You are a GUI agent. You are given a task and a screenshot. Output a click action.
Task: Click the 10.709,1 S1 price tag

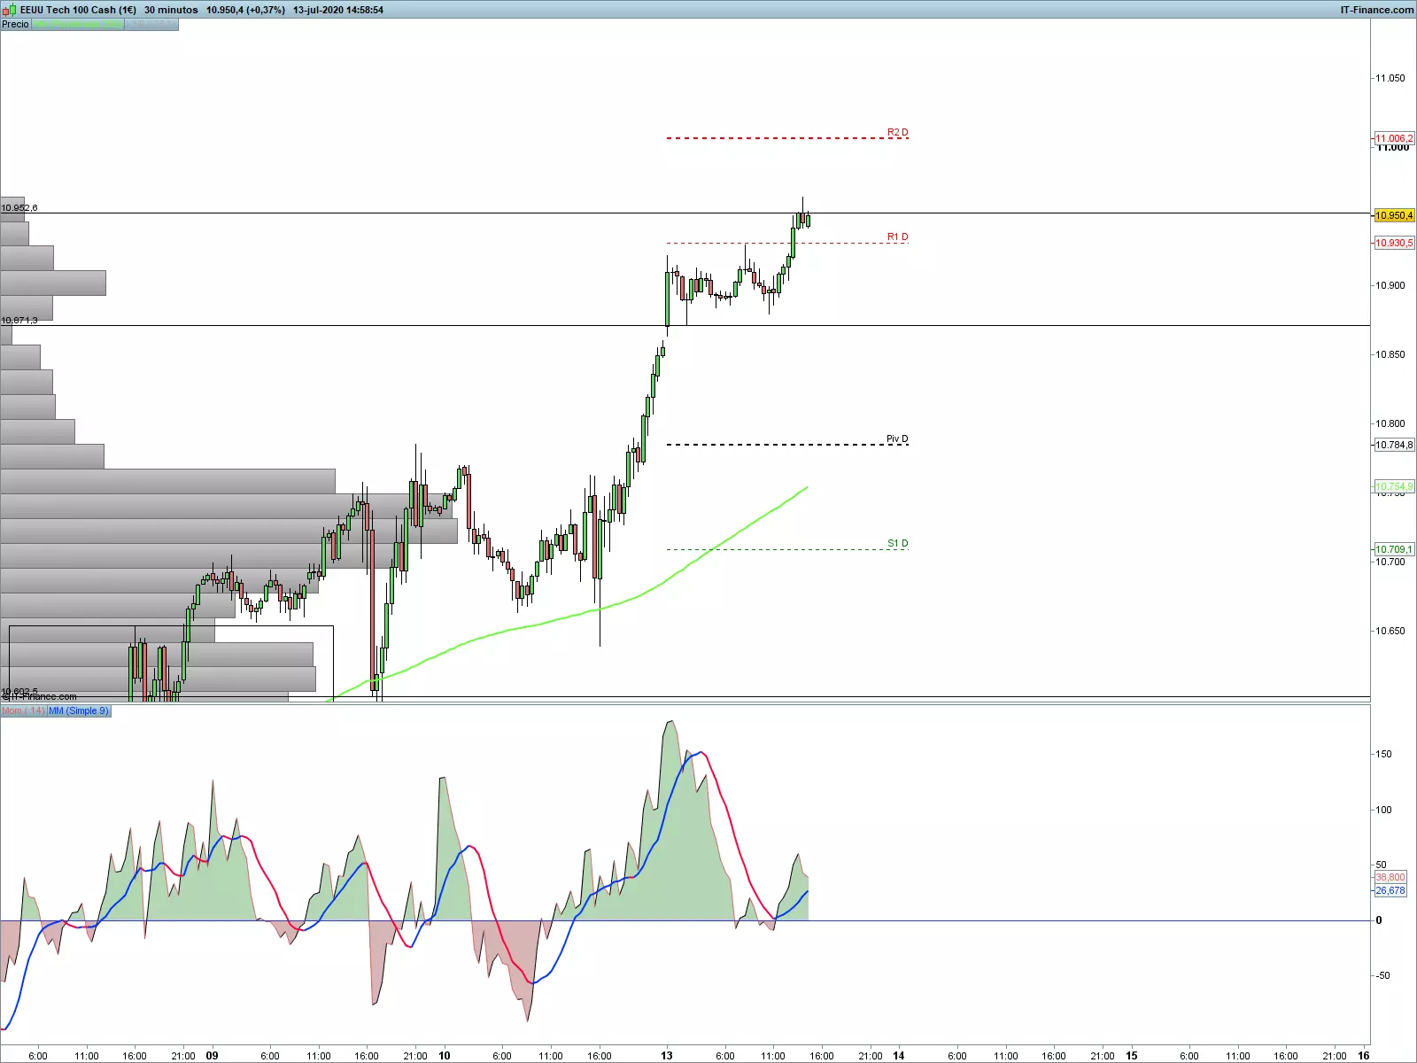point(1394,549)
